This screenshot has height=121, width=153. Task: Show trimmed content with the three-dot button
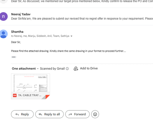point(14,57)
